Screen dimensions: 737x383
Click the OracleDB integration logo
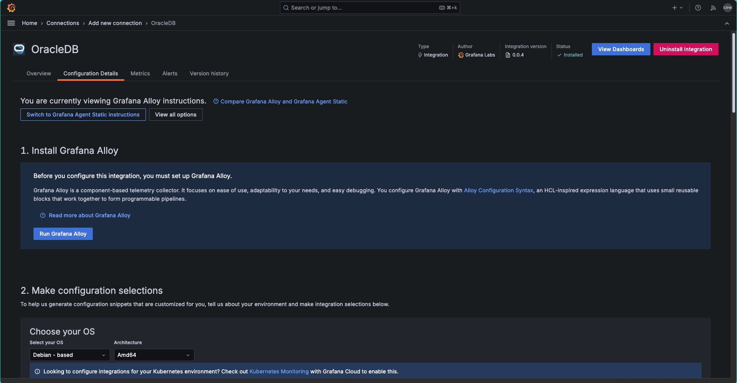tap(19, 49)
